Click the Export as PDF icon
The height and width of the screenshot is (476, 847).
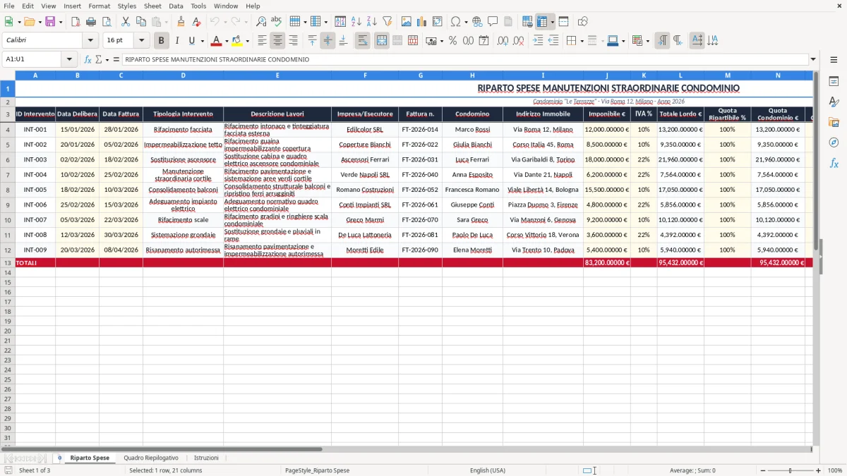coord(76,22)
